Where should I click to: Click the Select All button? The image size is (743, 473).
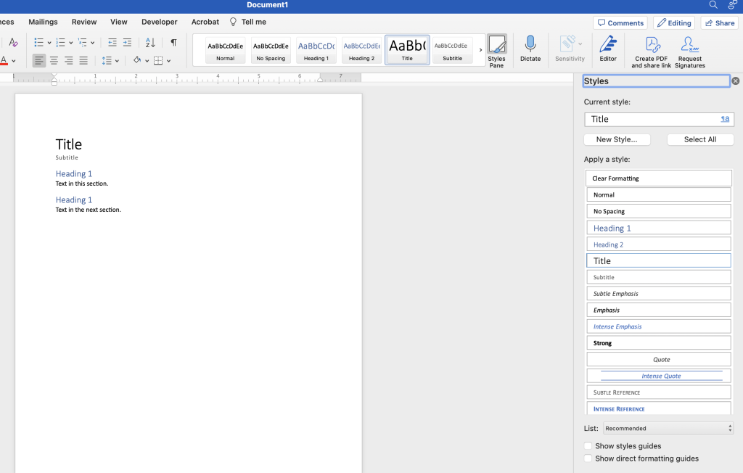tap(700, 139)
